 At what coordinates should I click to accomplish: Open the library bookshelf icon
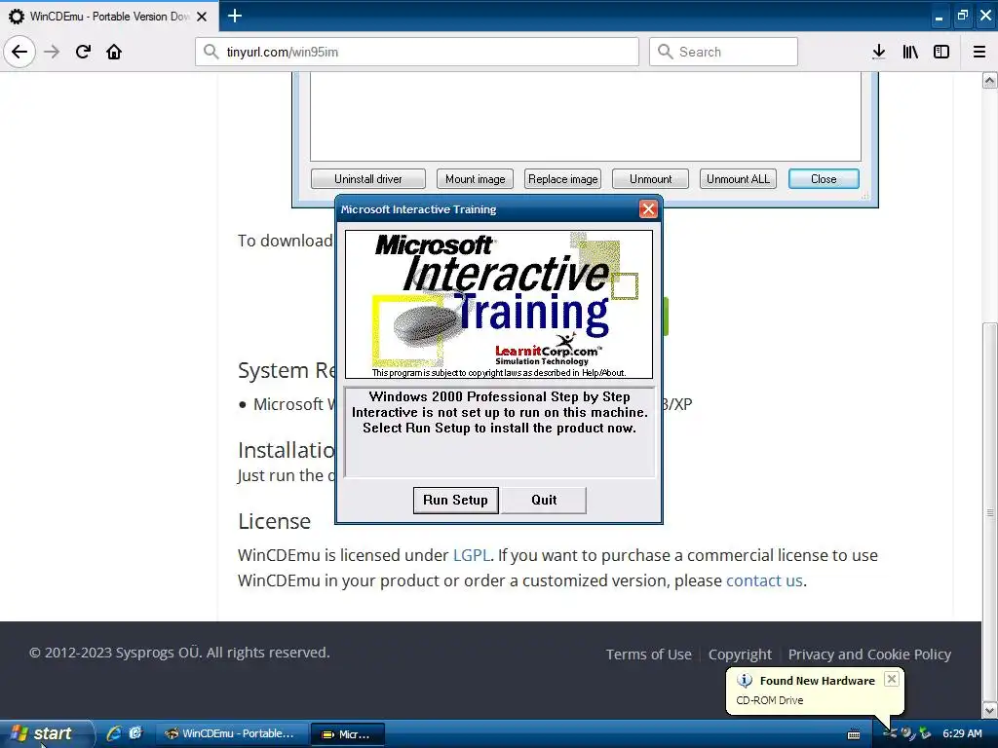(910, 52)
